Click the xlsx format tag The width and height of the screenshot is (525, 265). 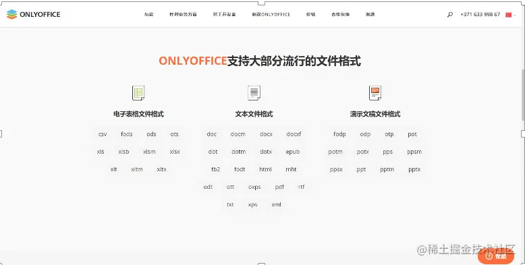click(175, 152)
